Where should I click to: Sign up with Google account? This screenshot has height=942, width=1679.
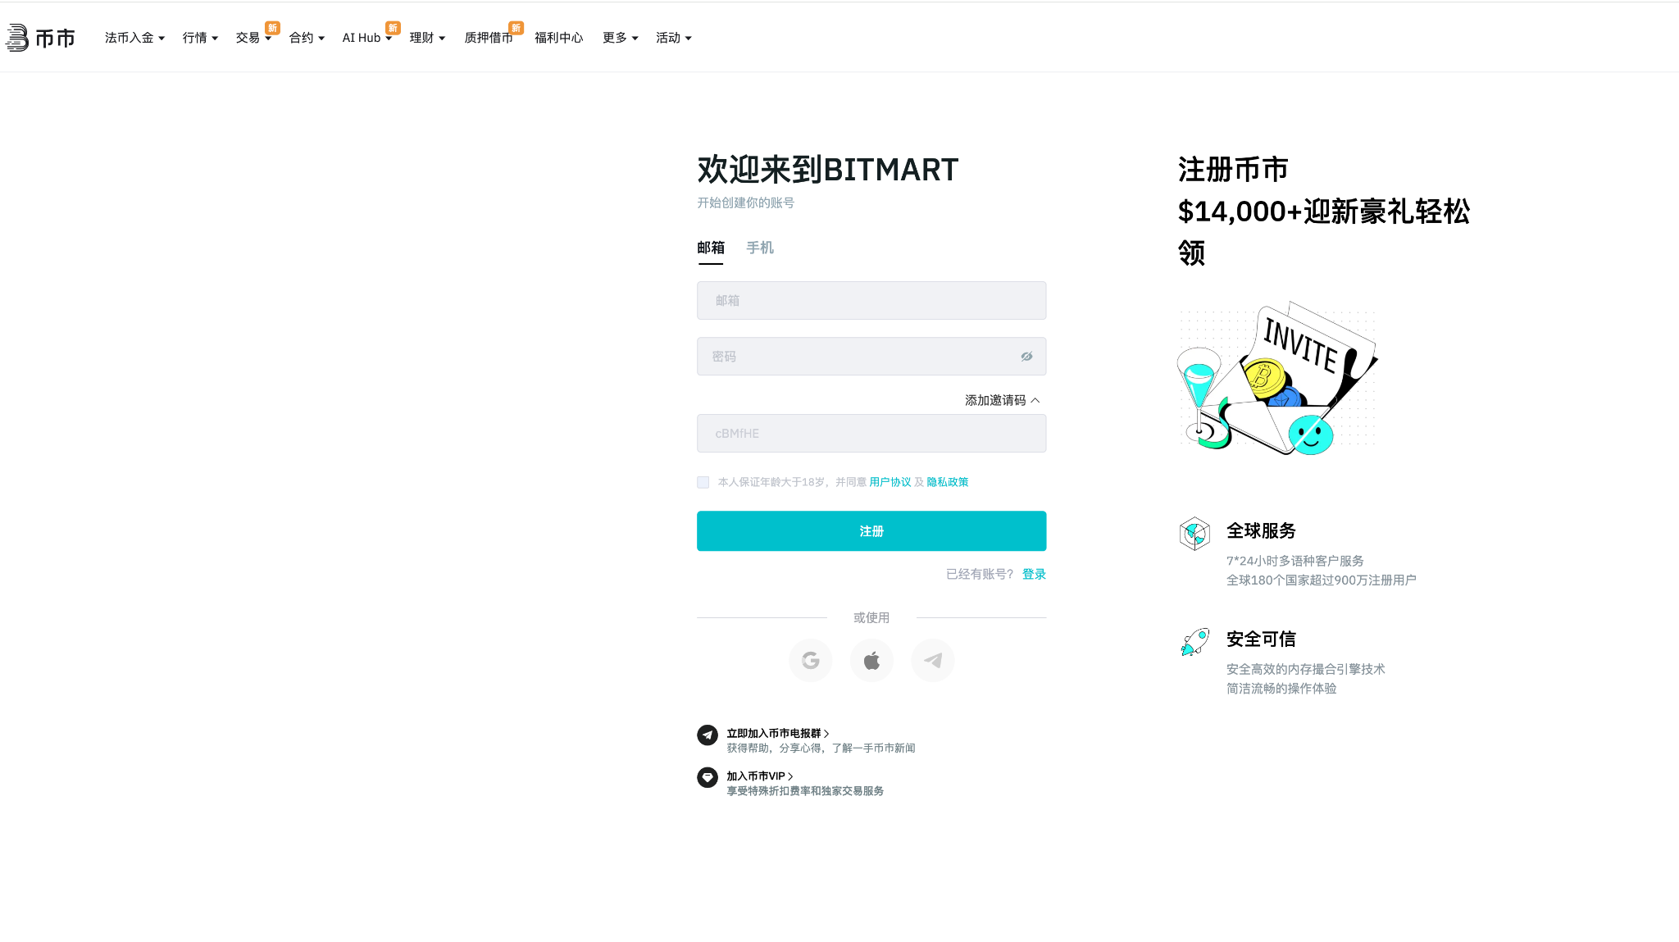tap(810, 660)
